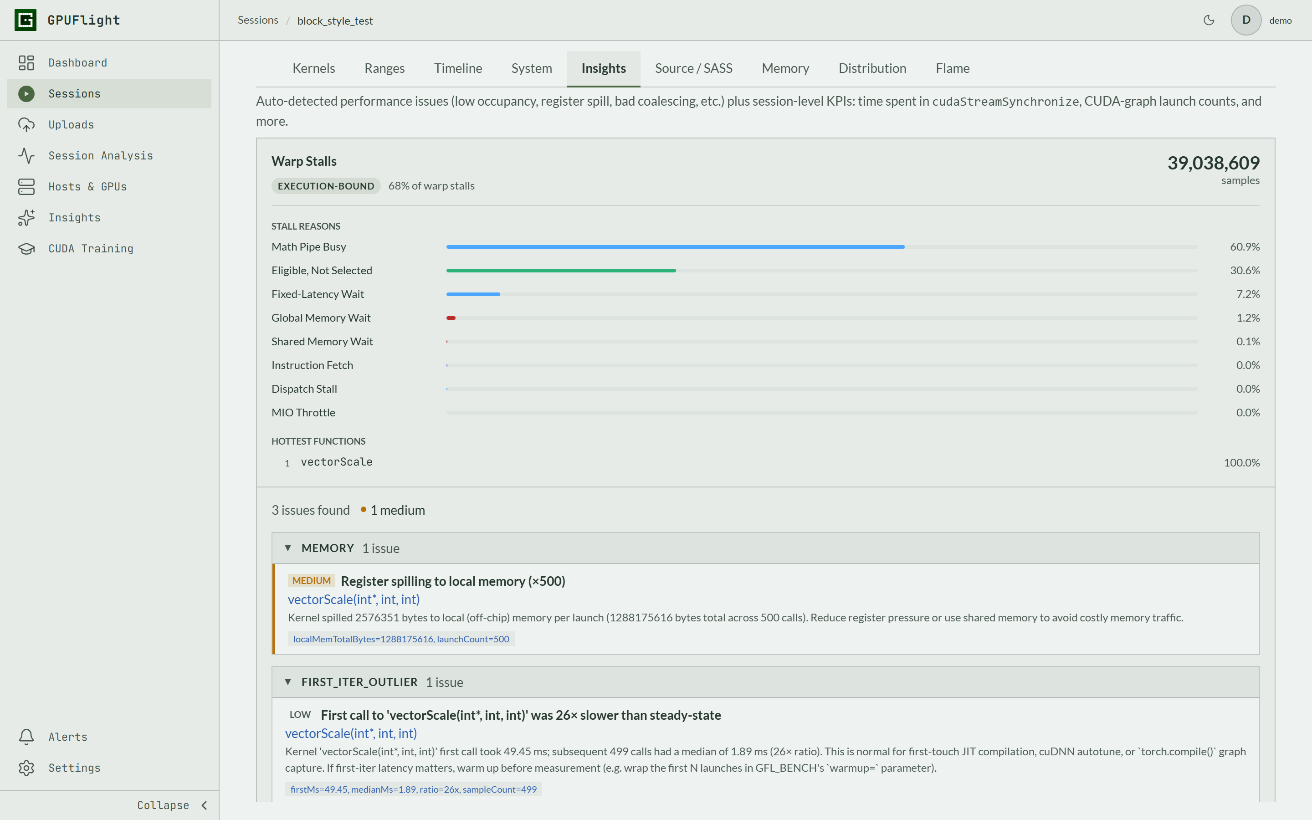
Task: Select the Insights tab
Action: [604, 68]
